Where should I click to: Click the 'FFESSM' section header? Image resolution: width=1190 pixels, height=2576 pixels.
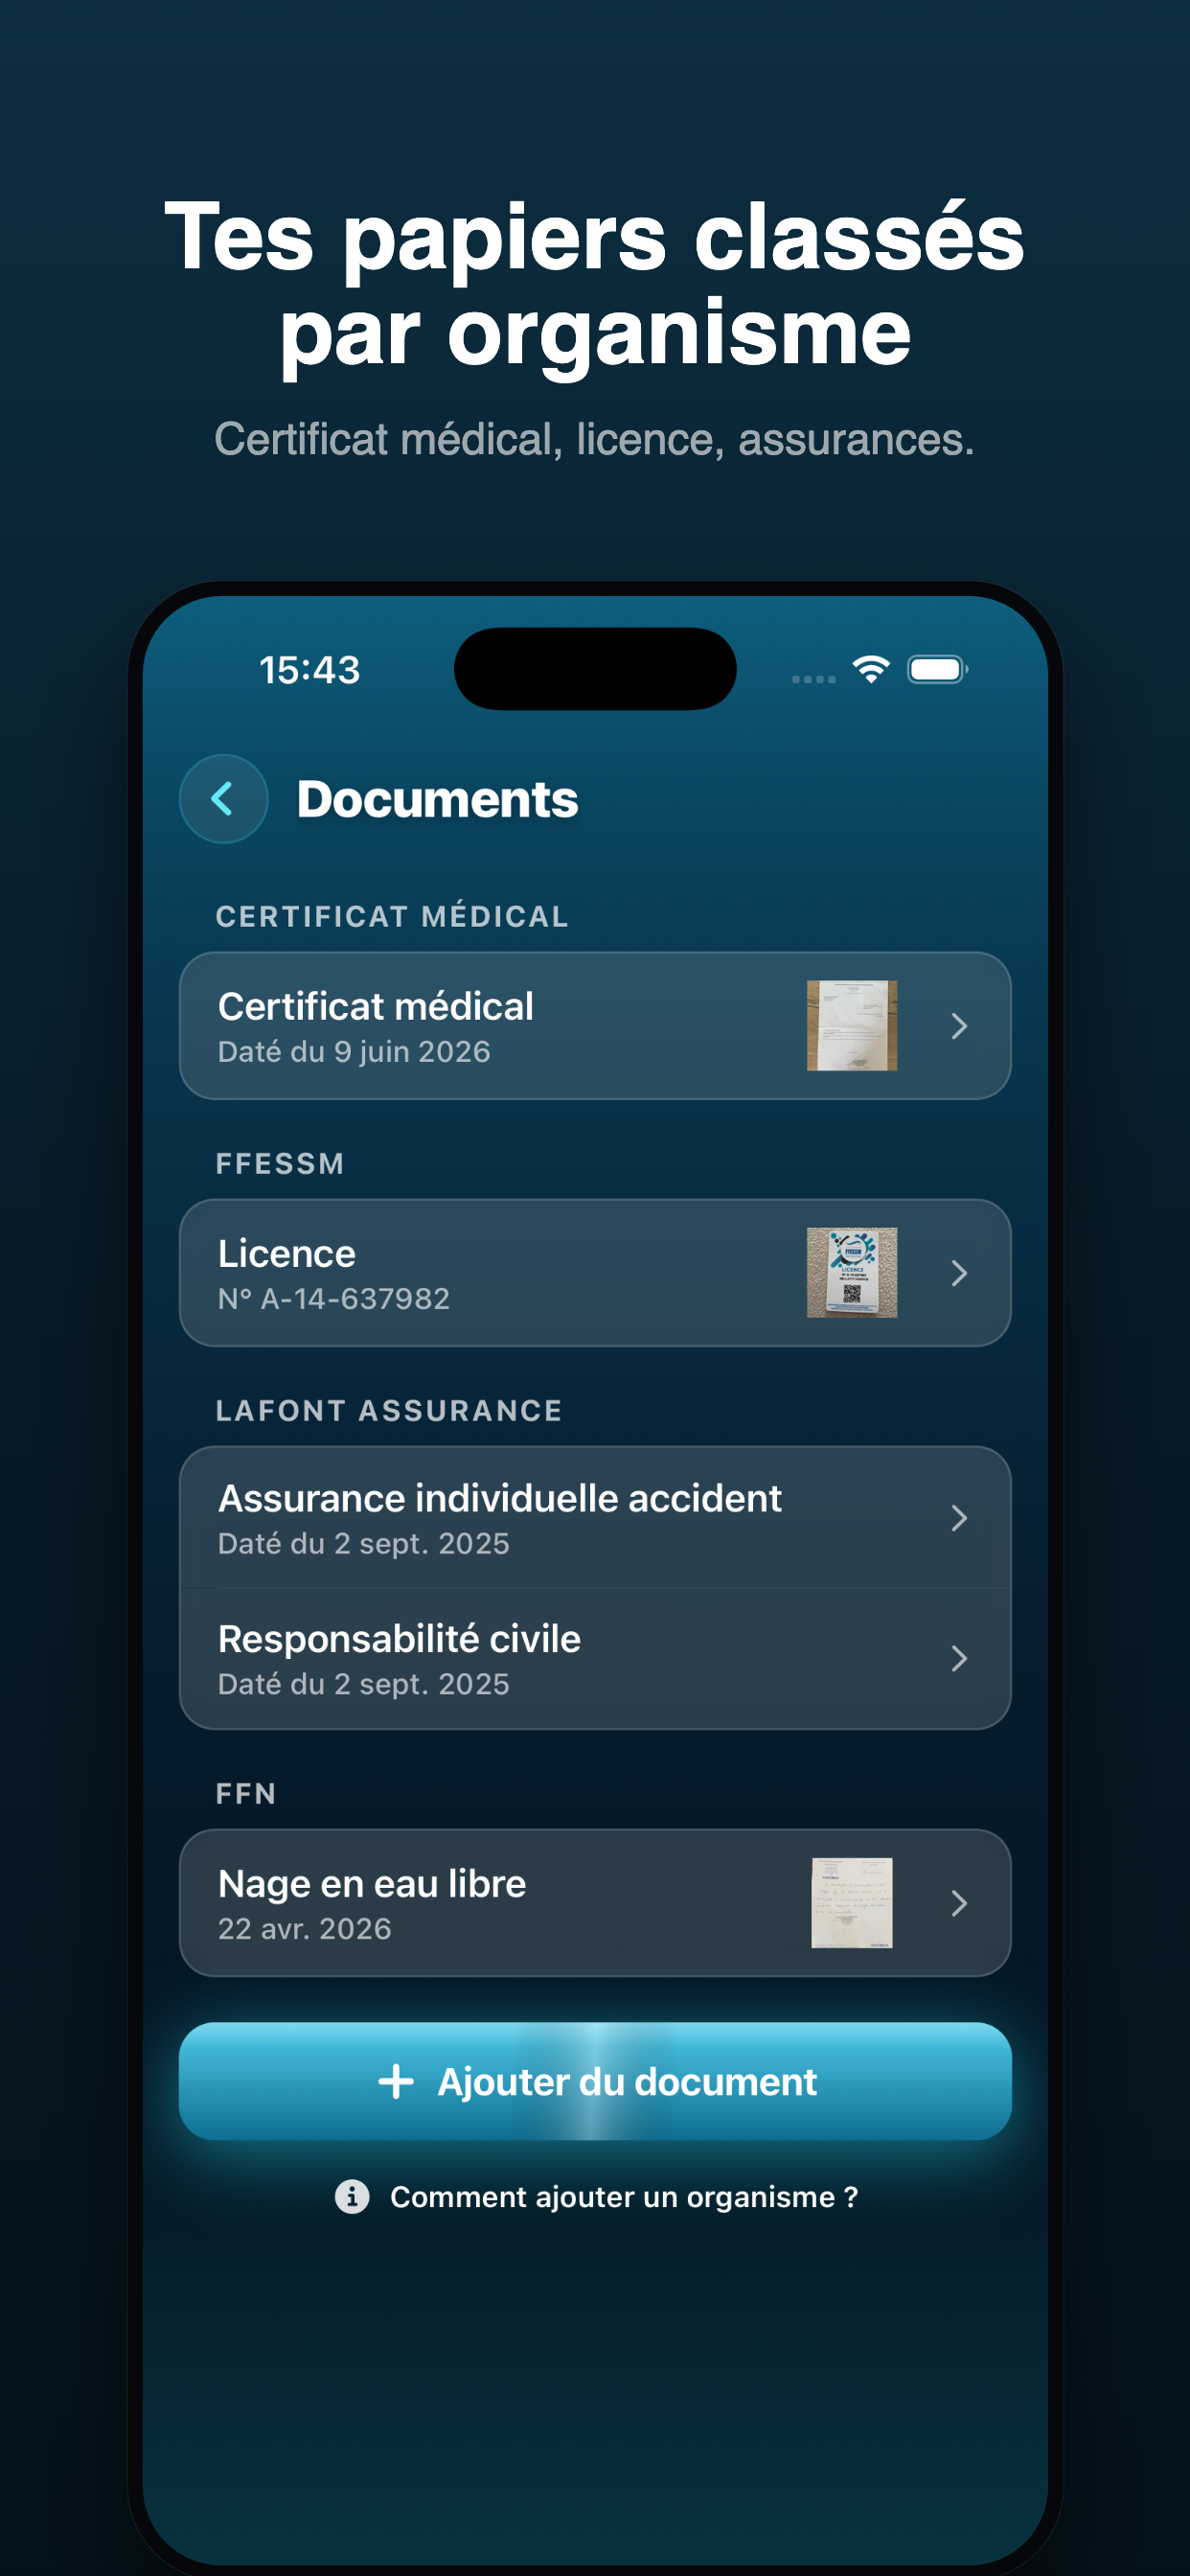pos(280,1163)
